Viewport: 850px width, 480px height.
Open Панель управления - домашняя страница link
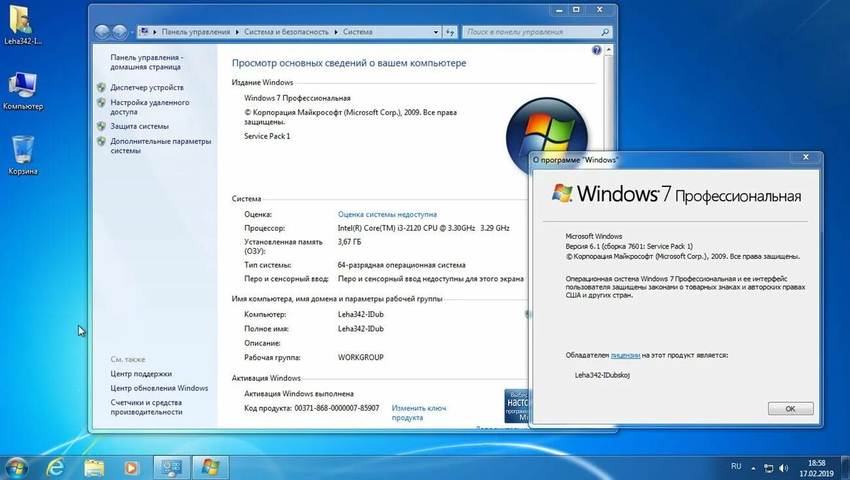click(x=146, y=62)
